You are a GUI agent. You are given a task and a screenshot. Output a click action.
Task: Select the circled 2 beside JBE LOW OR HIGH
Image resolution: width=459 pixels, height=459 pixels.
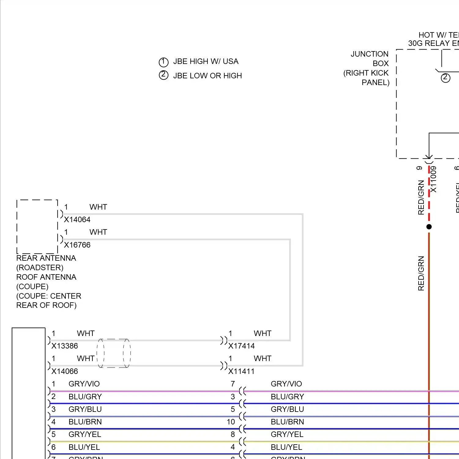164,75
